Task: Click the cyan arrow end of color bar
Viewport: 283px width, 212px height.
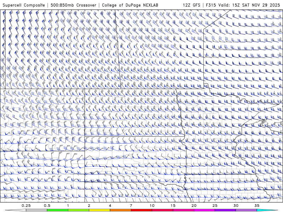Action: point(268,210)
